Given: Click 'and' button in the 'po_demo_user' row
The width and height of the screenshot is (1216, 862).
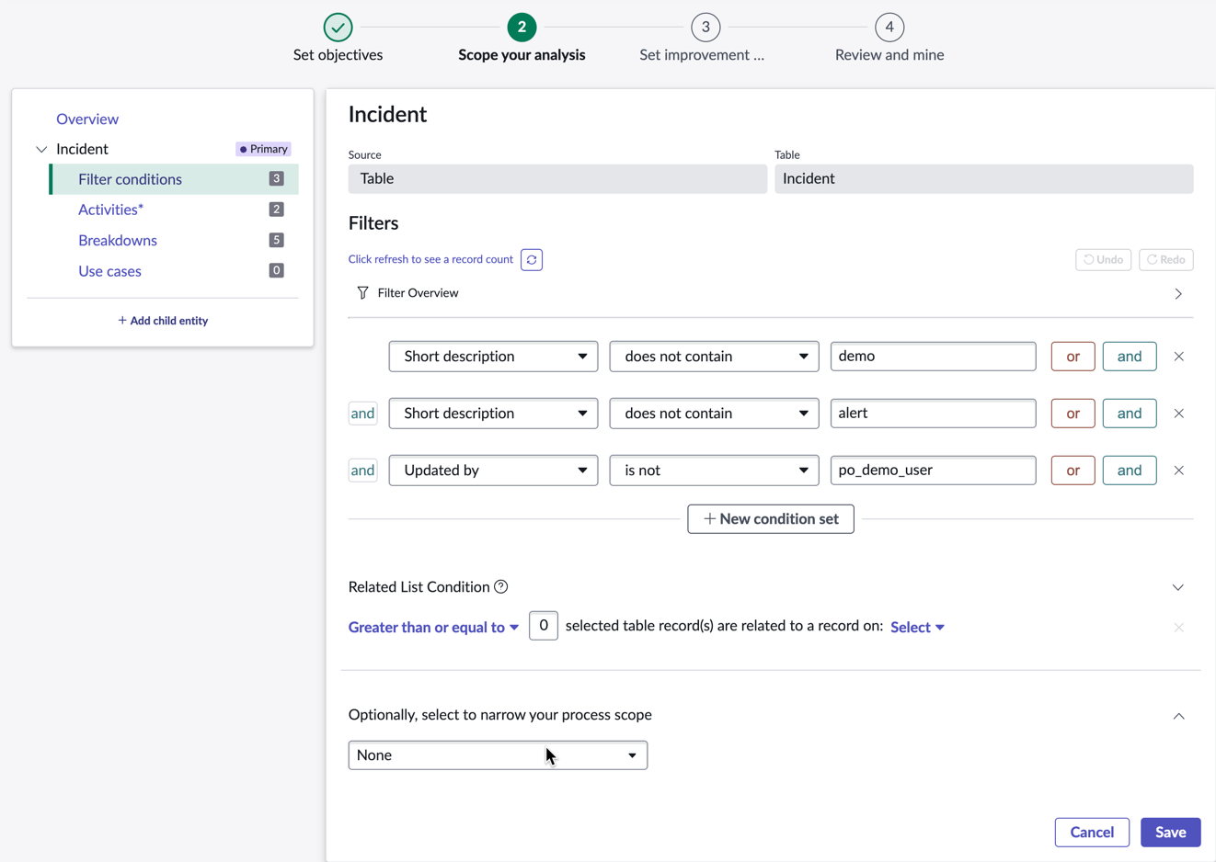Looking at the screenshot, I should (1130, 471).
